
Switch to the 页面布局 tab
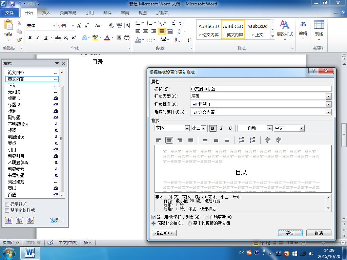coord(68,13)
